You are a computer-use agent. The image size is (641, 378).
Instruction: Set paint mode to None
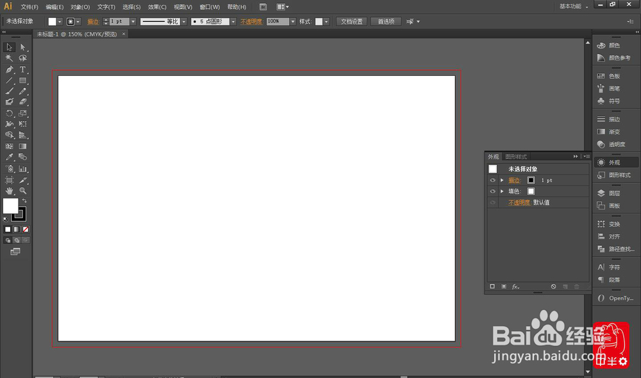tap(26, 230)
